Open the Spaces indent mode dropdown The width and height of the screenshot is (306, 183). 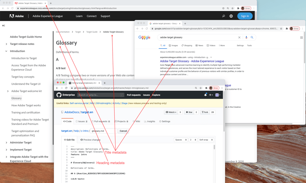181,140
